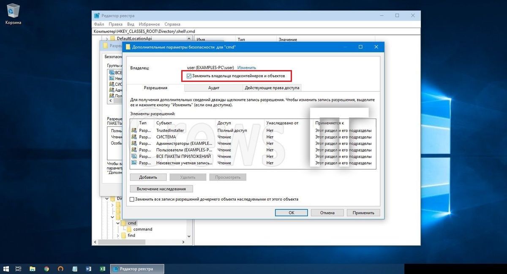Select the command subkey in the tree

tap(143, 229)
